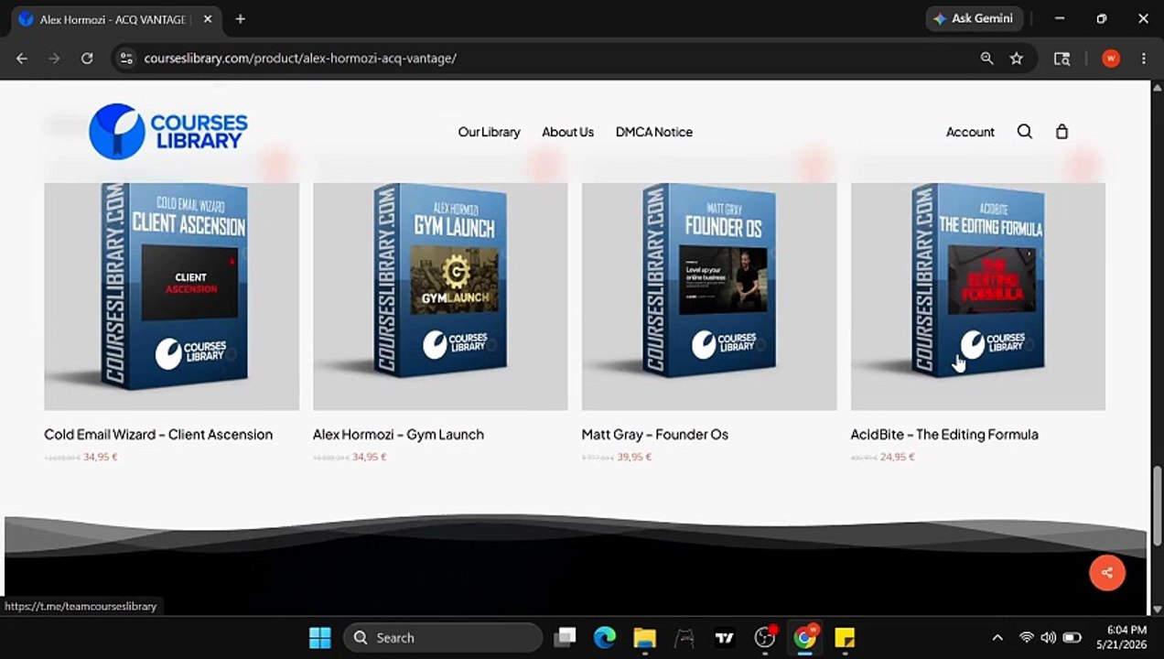1164x659 pixels.
Task: Open DMCA Notice page
Action: (654, 132)
